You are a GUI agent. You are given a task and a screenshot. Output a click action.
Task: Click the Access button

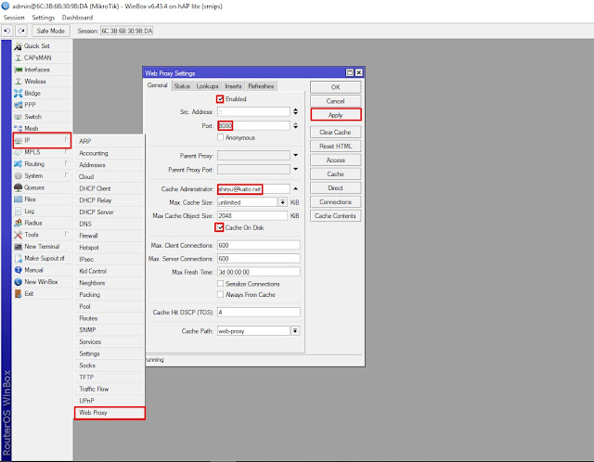tap(336, 160)
